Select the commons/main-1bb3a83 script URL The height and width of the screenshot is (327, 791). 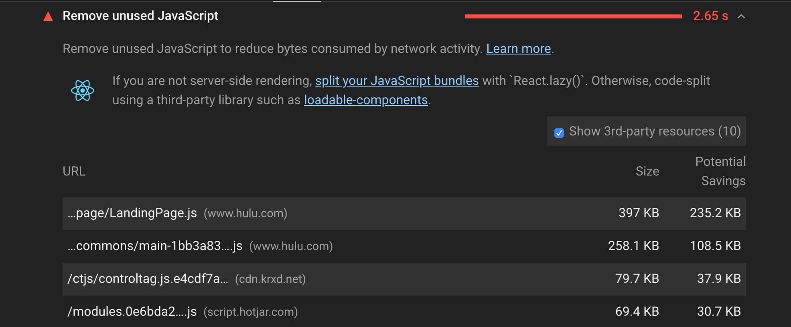tap(155, 246)
